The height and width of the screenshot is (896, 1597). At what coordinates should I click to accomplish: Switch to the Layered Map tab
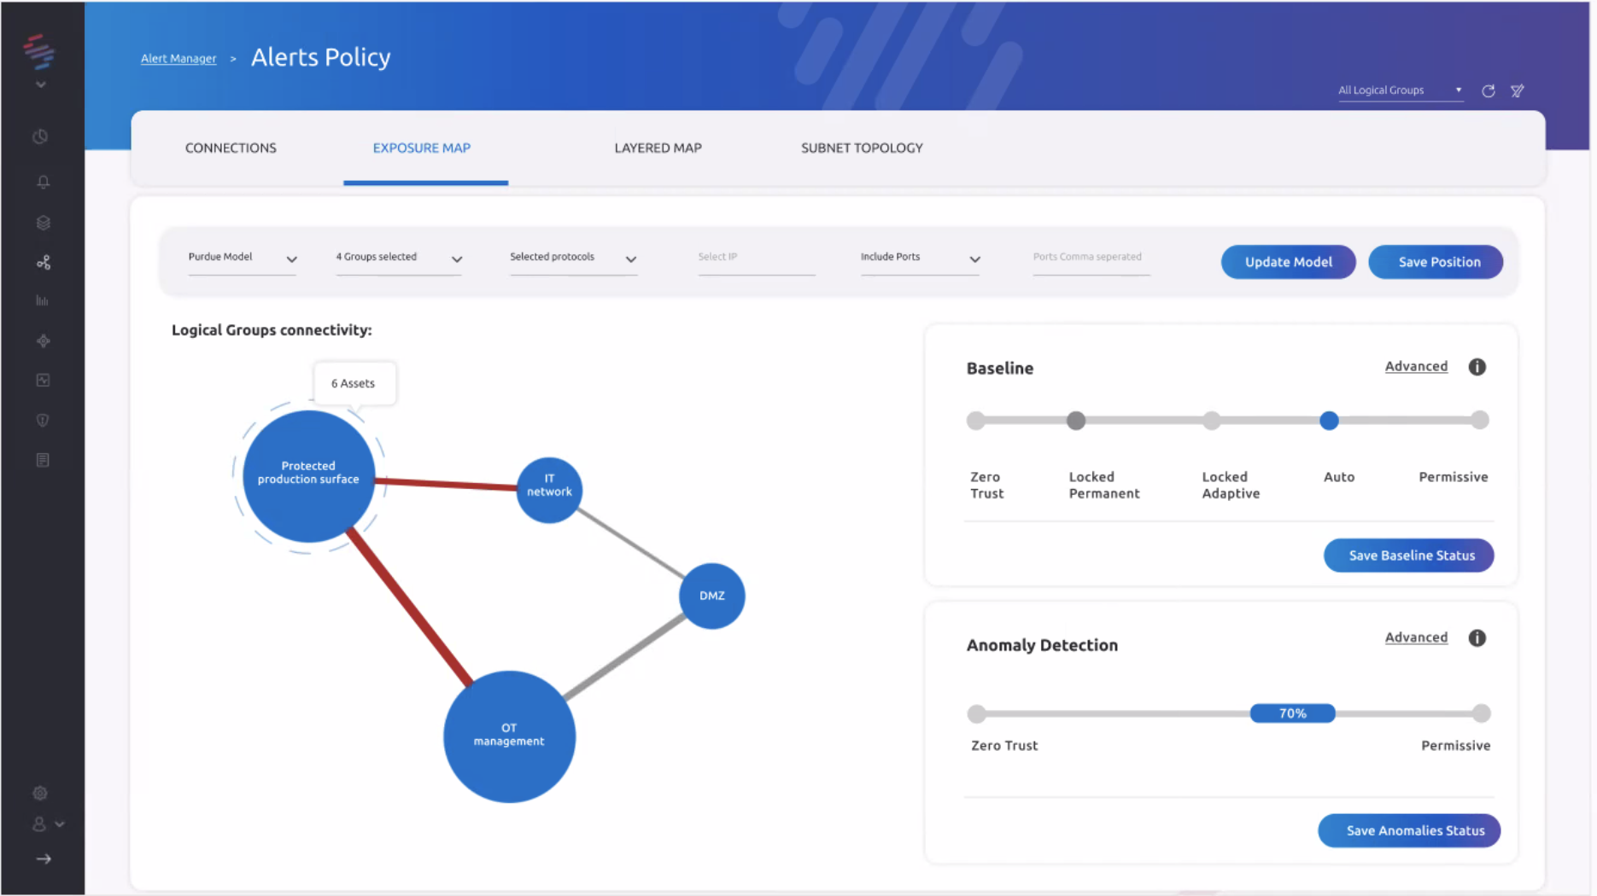click(657, 148)
